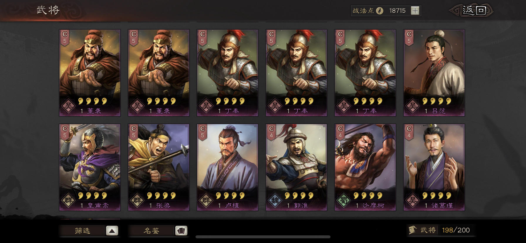Choose the 卢植 general card
The image size is (526, 243).
point(227,167)
